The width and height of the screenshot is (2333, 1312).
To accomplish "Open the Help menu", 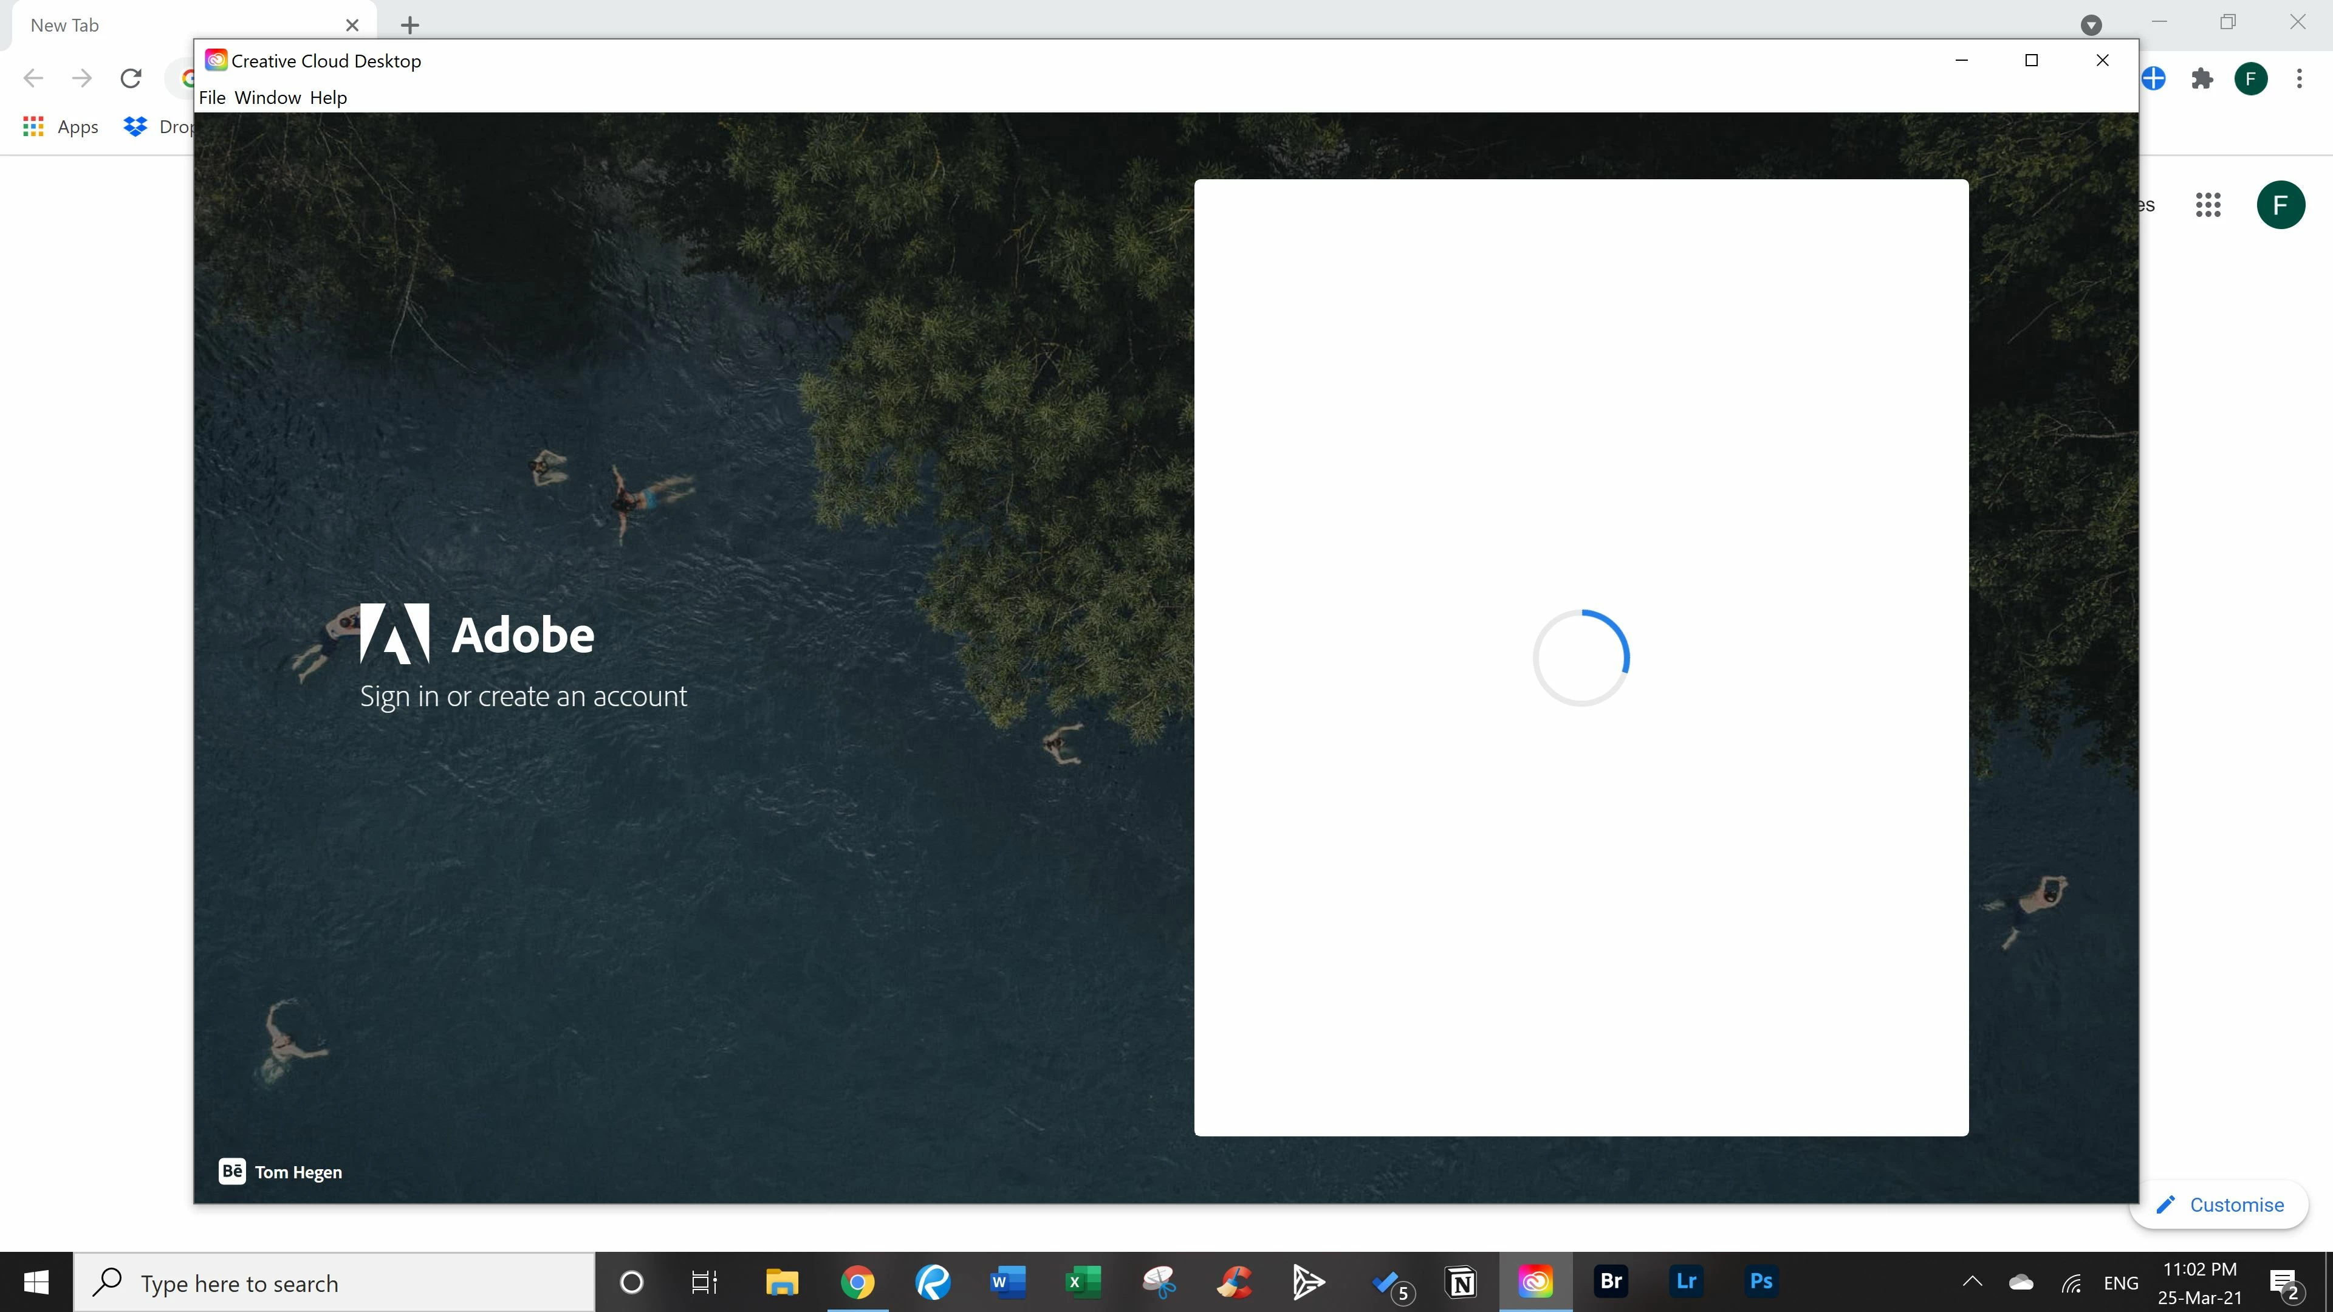I will pos(328,97).
